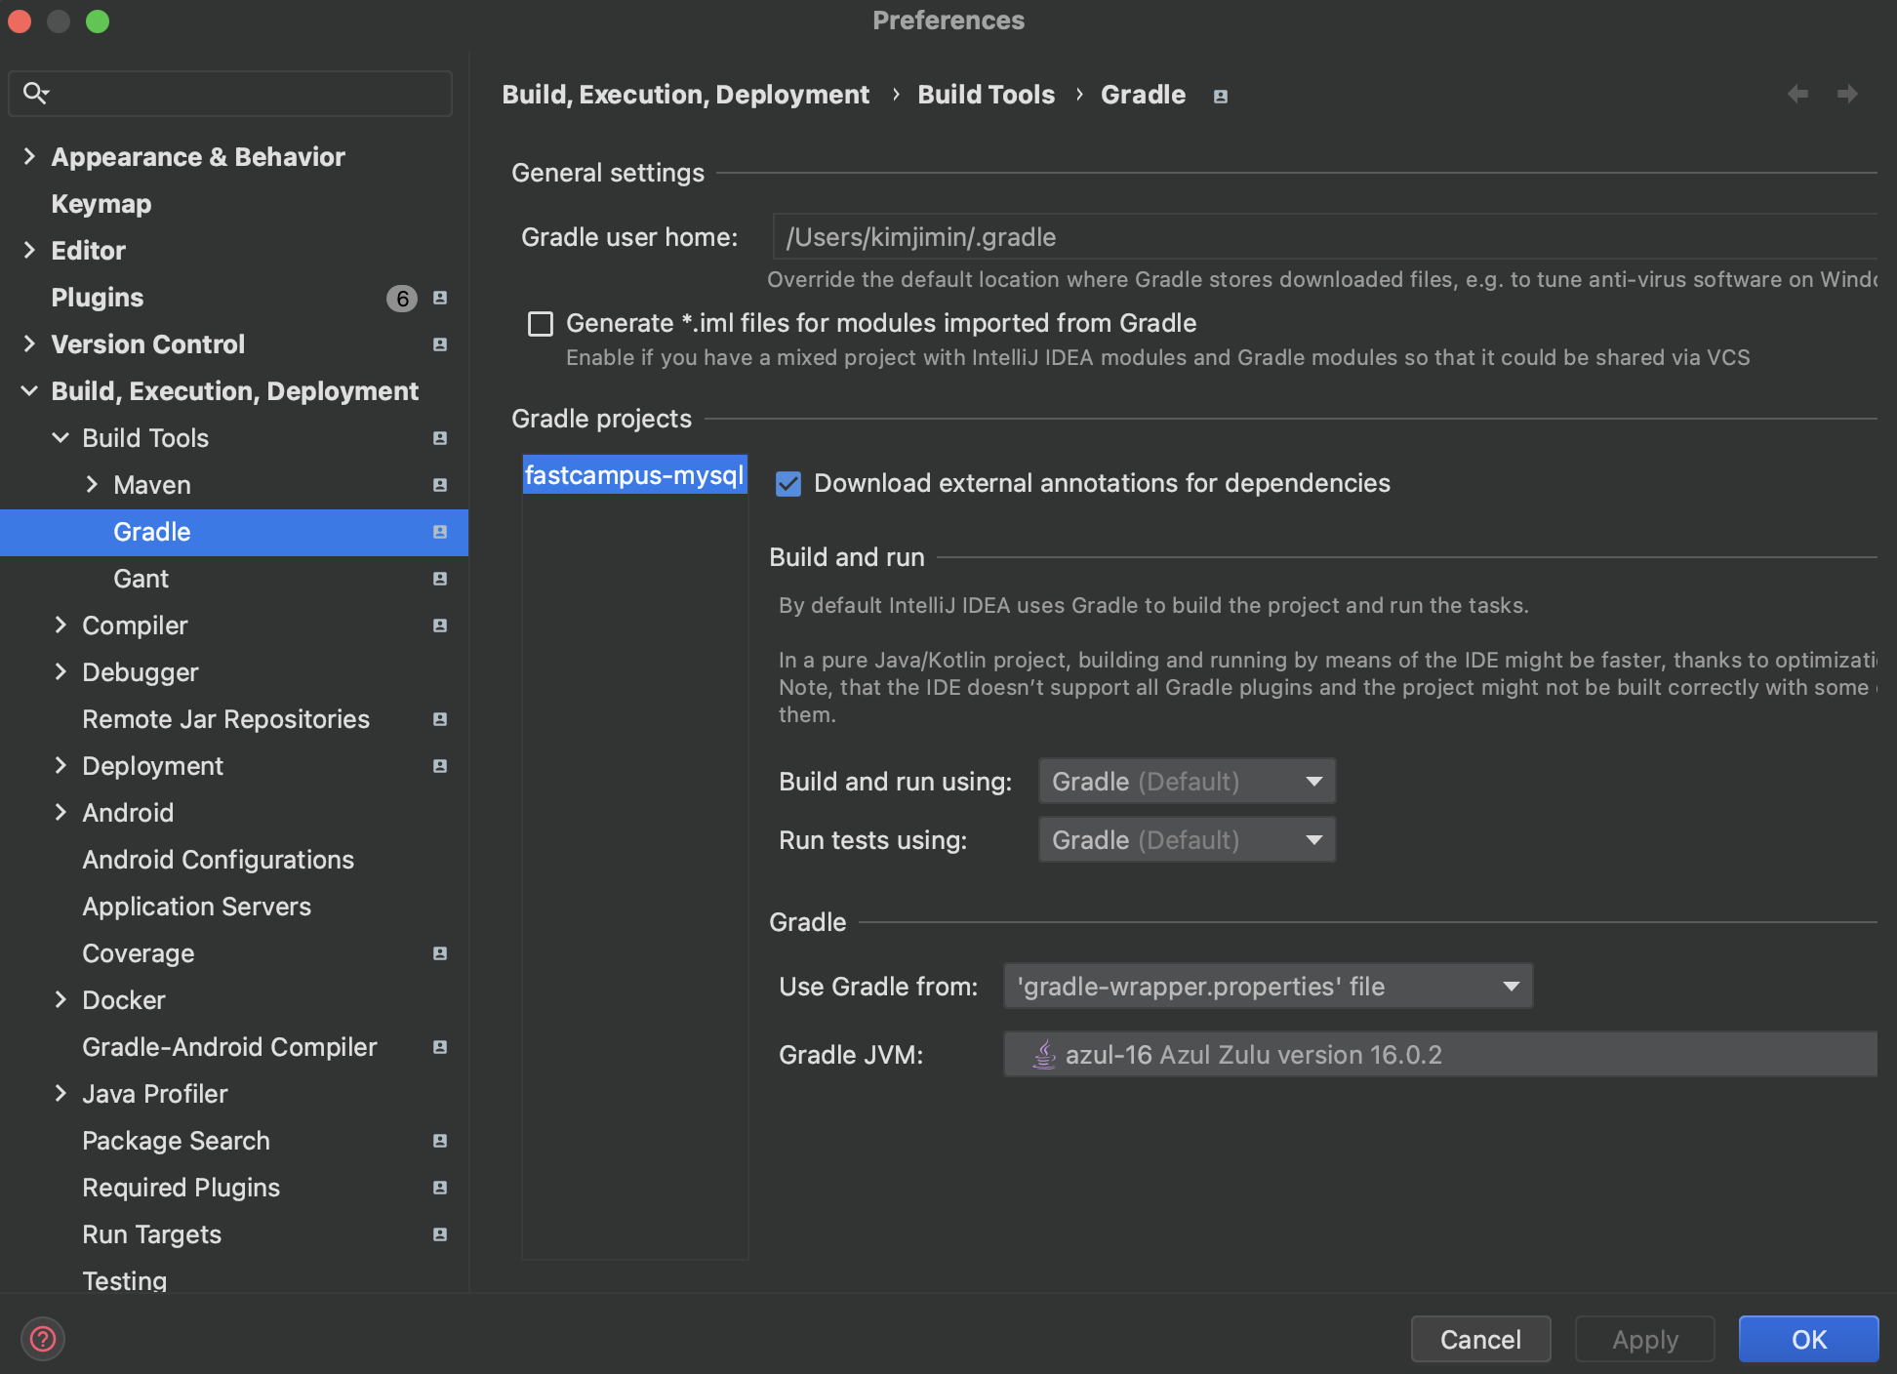Open Remote Jar Repositories settings
Screen dimensions: 1897x1374
(x=234, y=719)
